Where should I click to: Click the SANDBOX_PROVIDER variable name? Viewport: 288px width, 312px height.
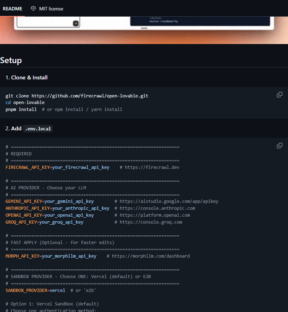point(26,290)
